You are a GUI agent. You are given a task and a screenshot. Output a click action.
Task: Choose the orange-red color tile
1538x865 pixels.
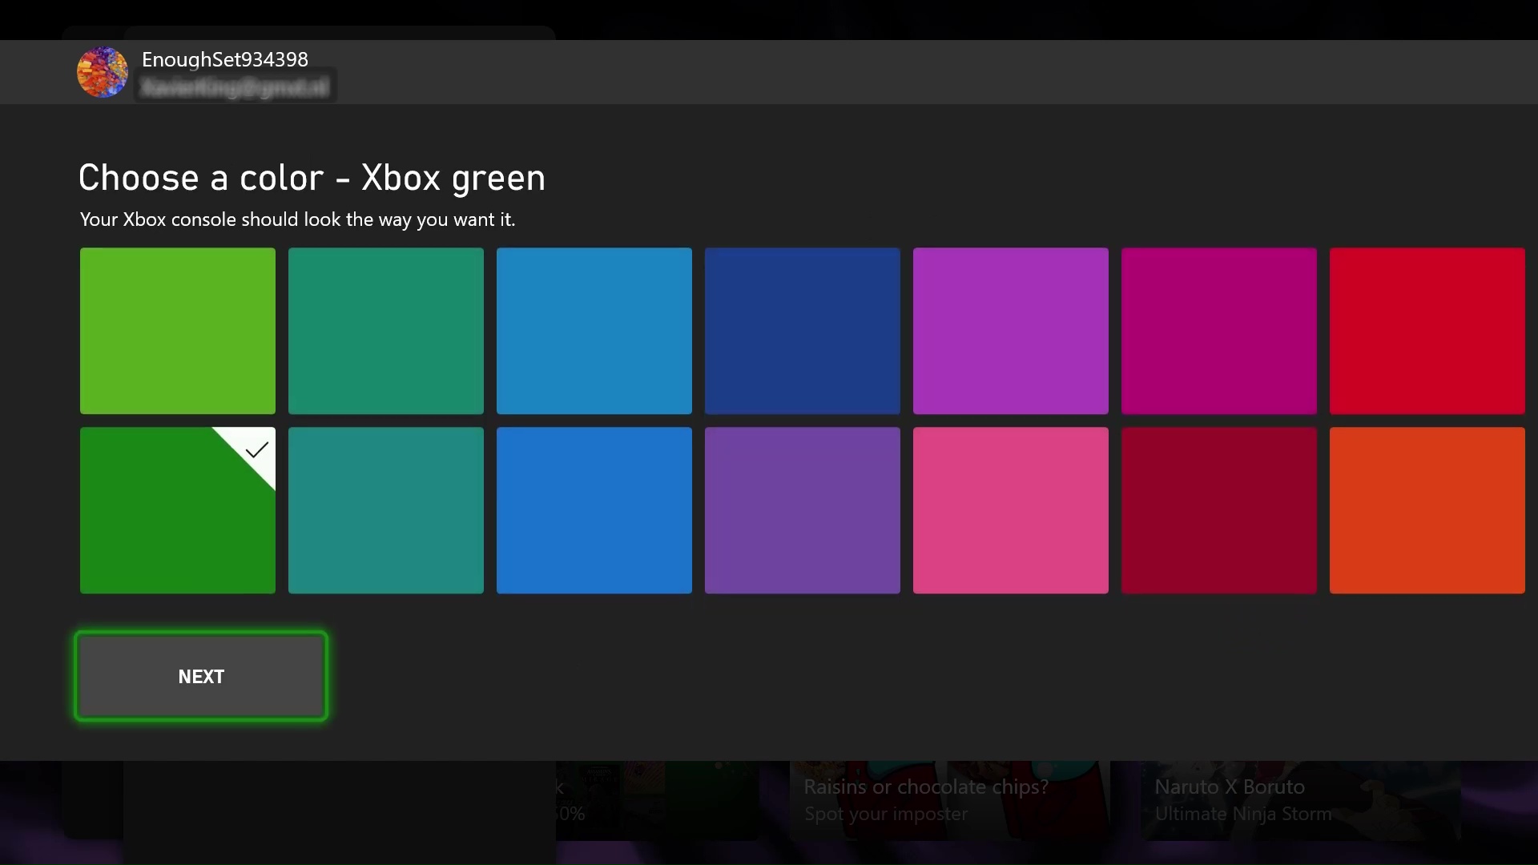[x=1427, y=510]
